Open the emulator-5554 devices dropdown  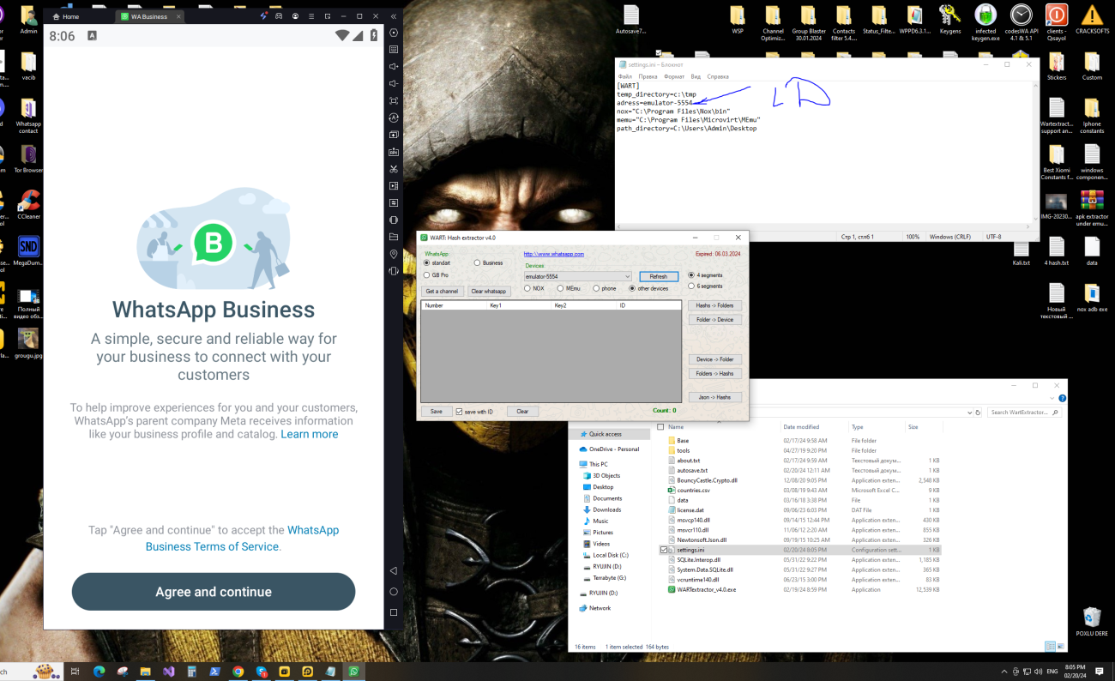pyautogui.click(x=578, y=276)
